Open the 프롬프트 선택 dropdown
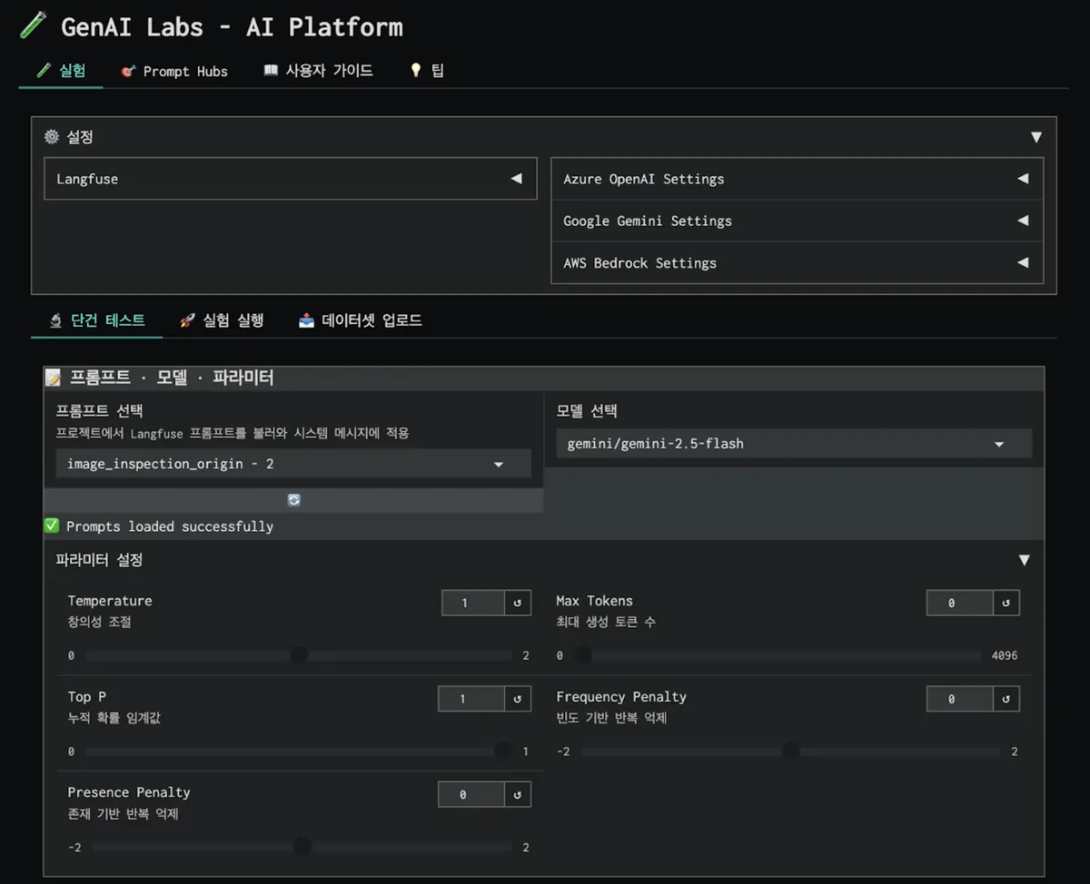1090x884 pixels. pyautogui.click(x=293, y=464)
